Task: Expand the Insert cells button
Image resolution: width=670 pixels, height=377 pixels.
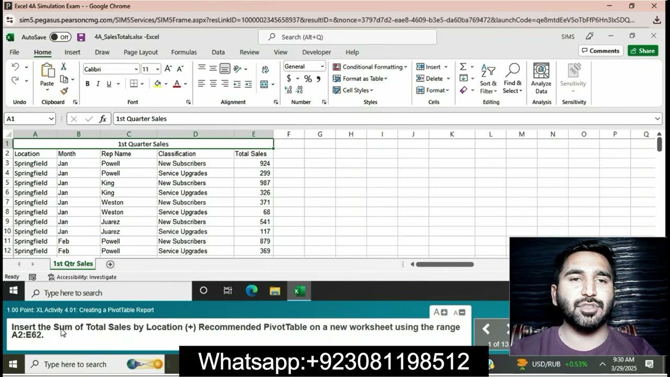Action: pos(432,67)
